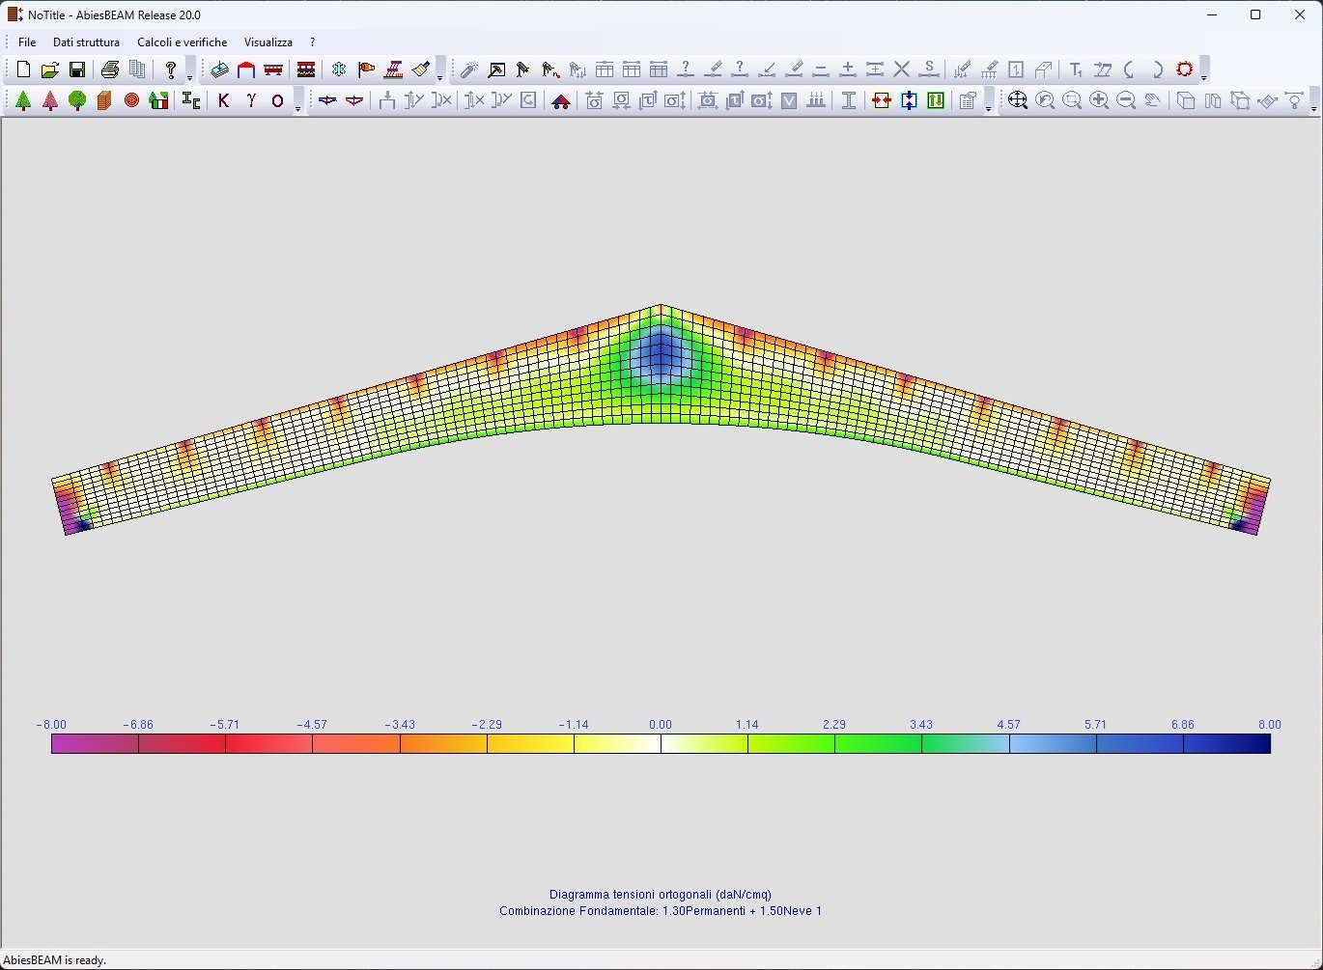
Task: Expand overflow arrow after lamp icon
Action: pyautogui.click(x=1314, y=101)
